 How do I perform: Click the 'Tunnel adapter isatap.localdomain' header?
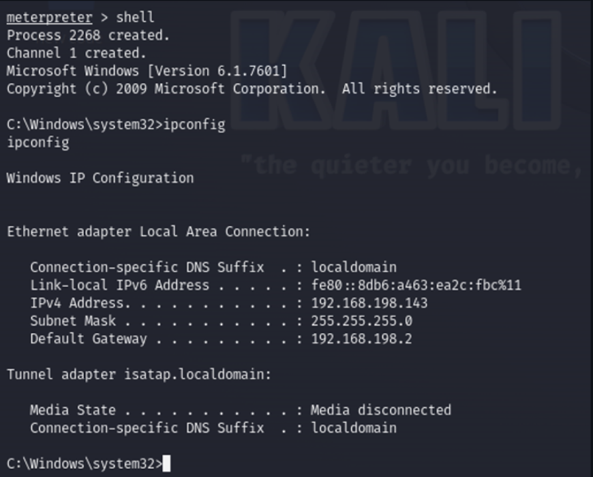pos(139,375)
